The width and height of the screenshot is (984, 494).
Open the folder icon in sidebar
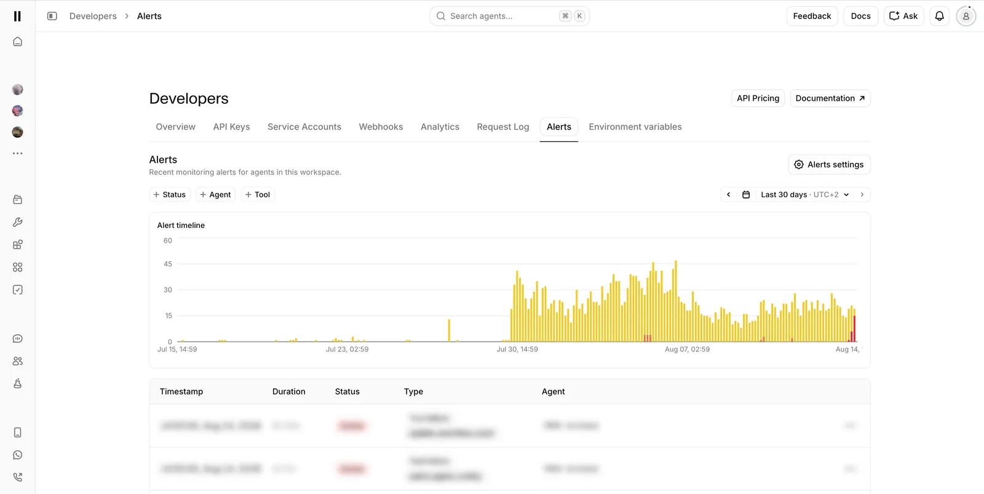[x=18, y=200]
